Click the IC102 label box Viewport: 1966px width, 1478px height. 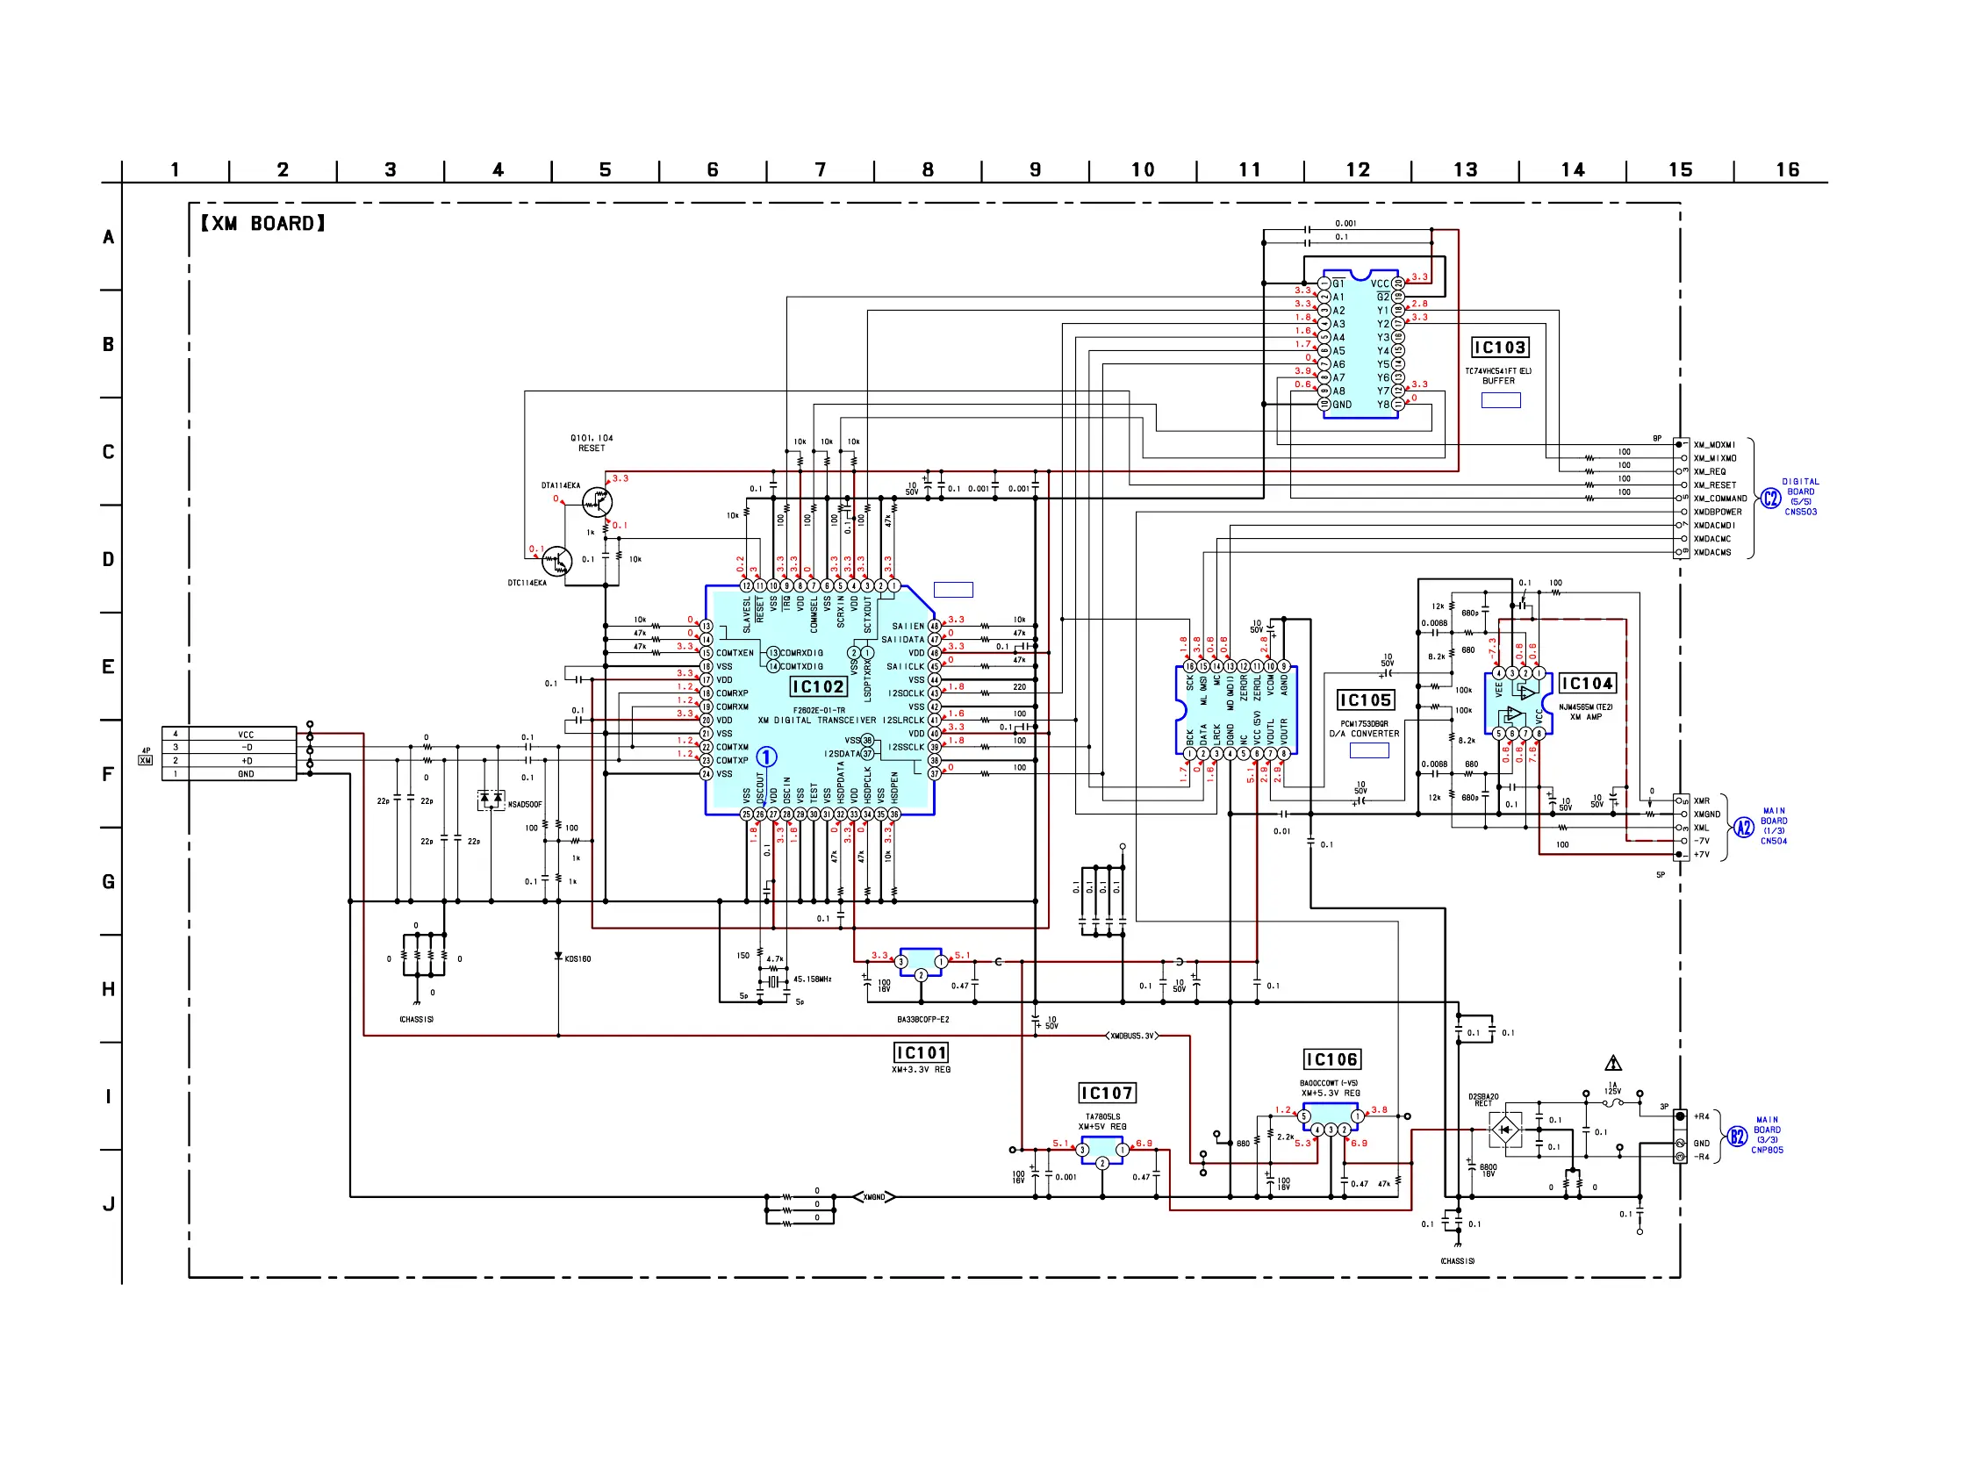tap(818, 687)
